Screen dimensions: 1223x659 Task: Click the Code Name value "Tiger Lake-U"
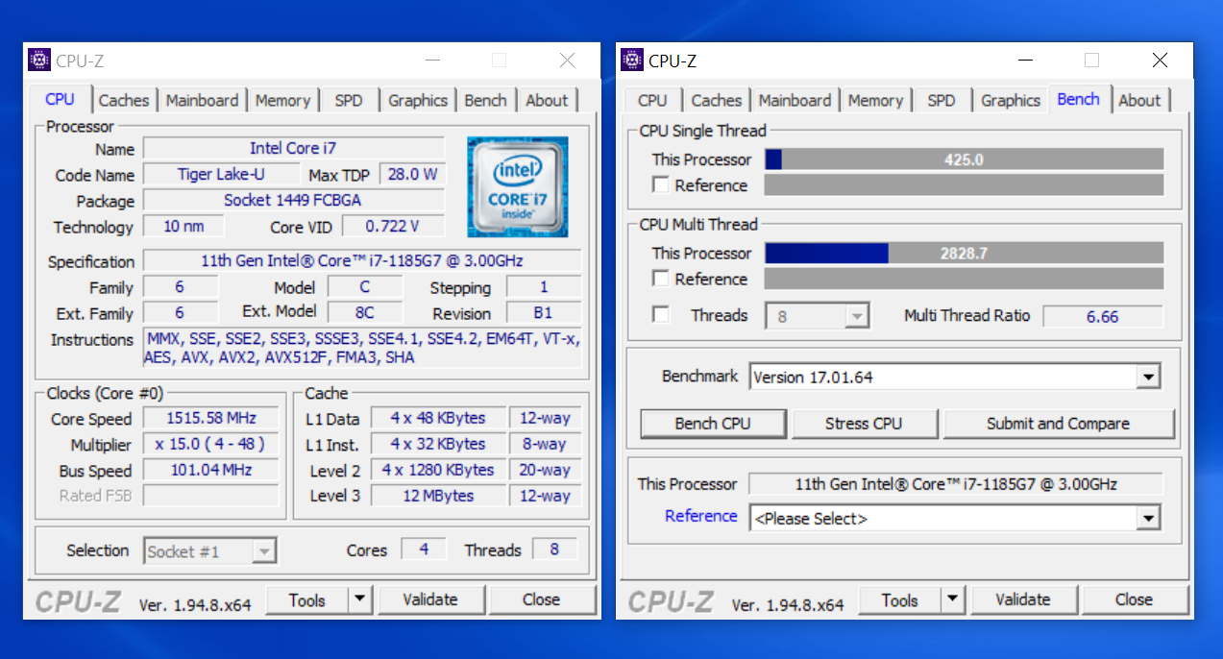tap(221, 175)
